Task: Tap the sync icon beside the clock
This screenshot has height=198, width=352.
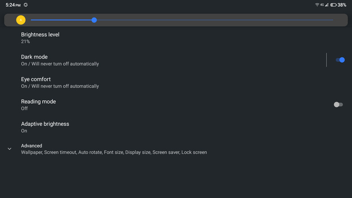Action: click(x=26, y=5)
